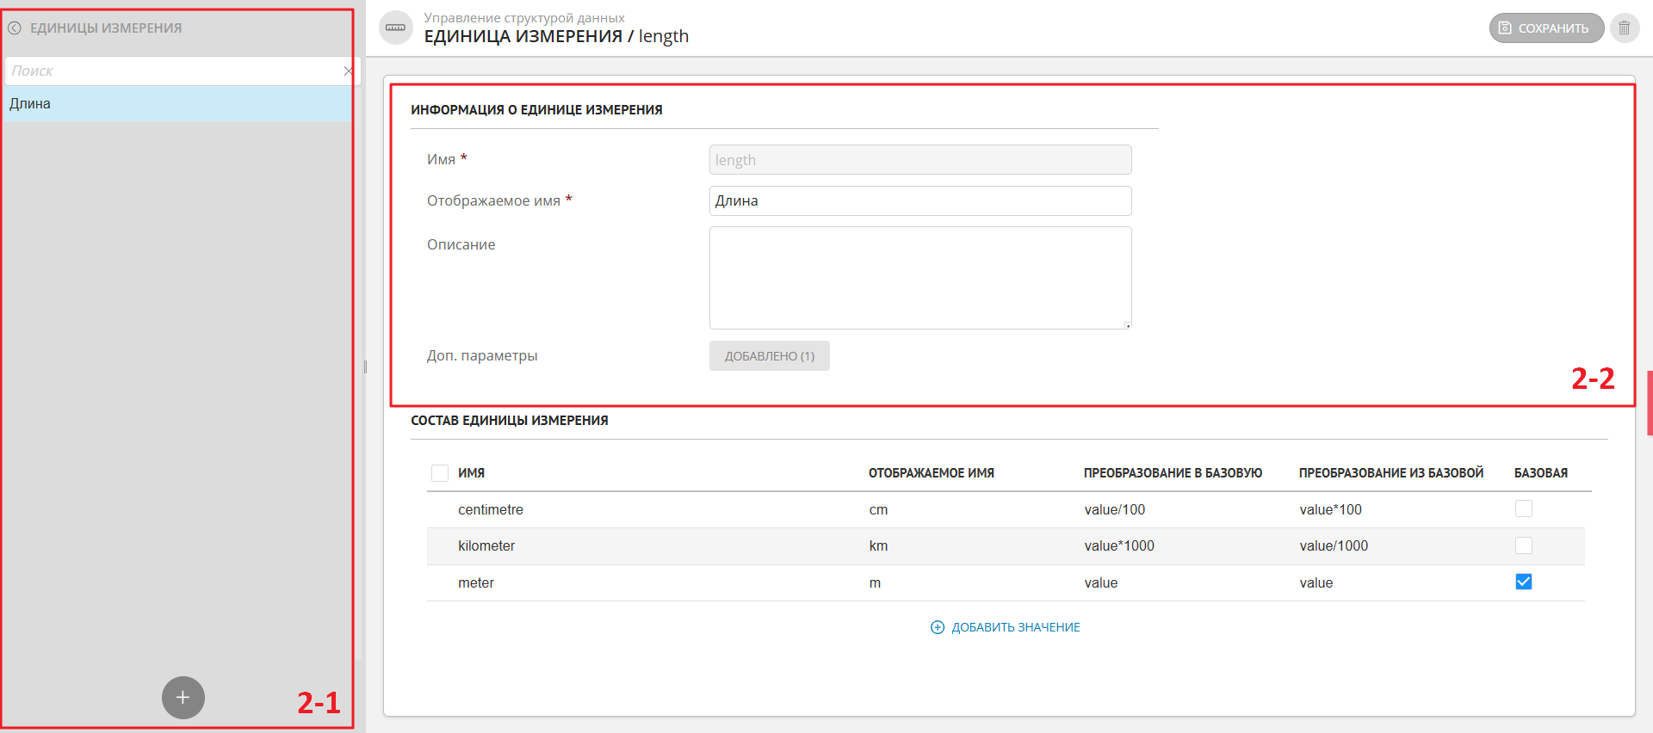Uncheck the base checkbox for meter
The height and width of the screenshot is (733, 1653).
coord(1523,582)
